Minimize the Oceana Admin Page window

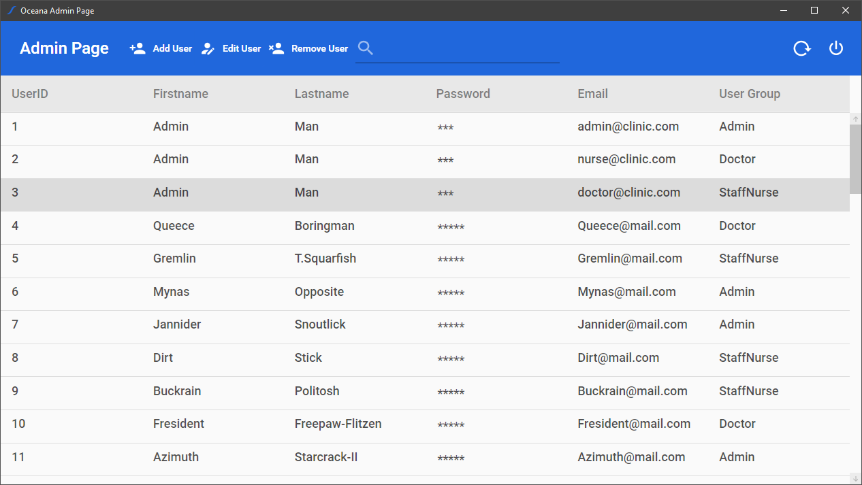[784, 10]
